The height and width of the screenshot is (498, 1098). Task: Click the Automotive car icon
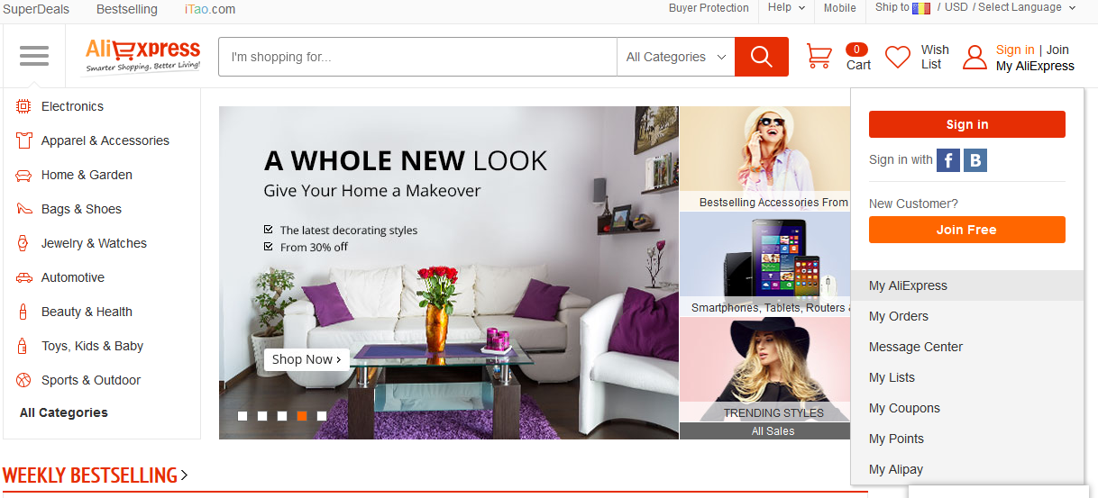pyautogui.click(x=23, y=277)
